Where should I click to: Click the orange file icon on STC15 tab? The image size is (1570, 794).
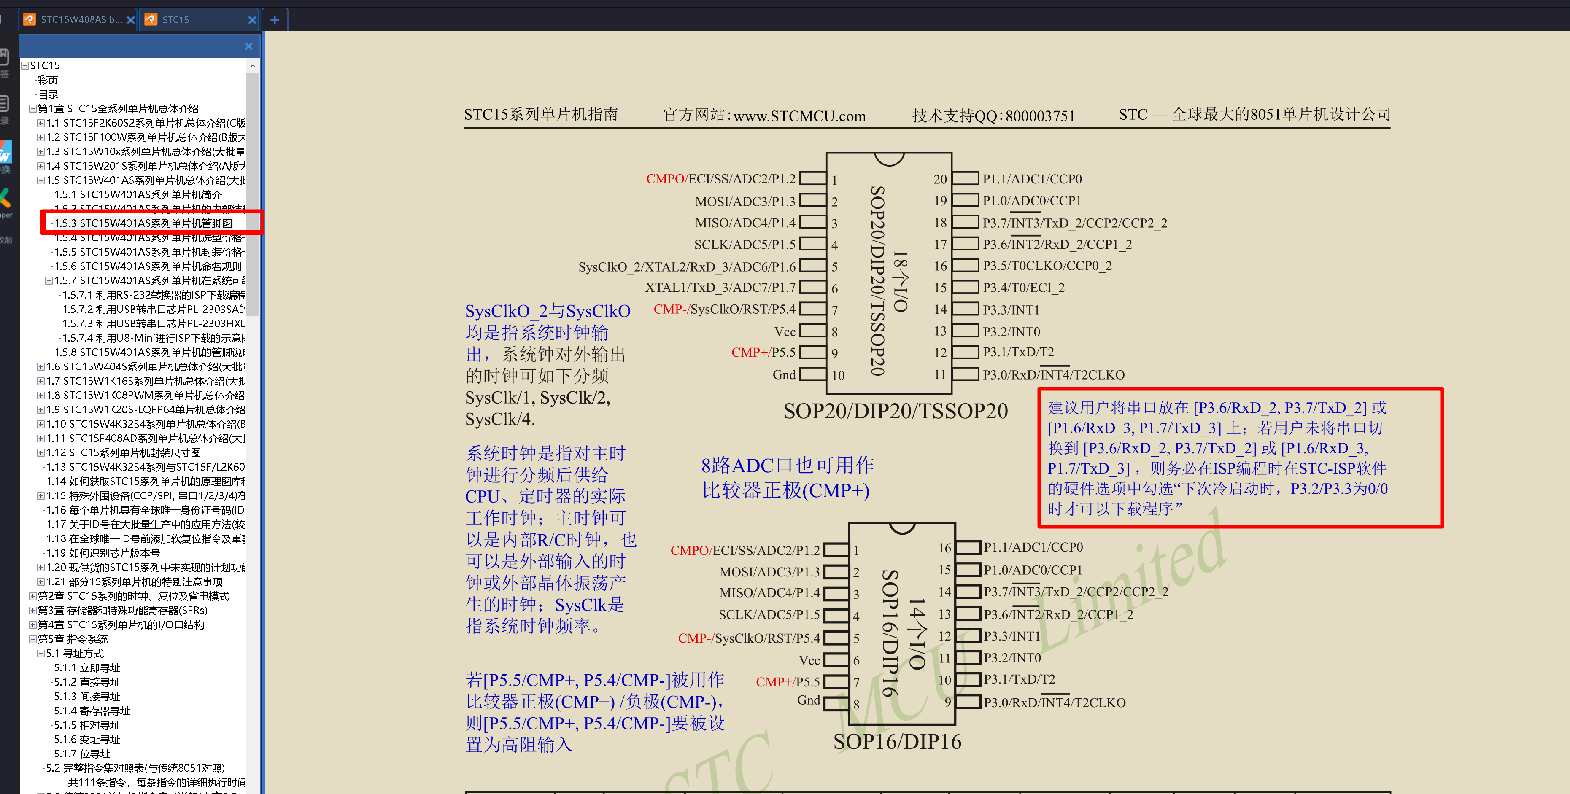151,19
